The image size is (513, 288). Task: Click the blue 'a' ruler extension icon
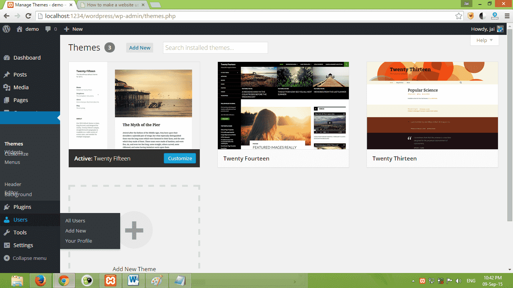point(495,16)
